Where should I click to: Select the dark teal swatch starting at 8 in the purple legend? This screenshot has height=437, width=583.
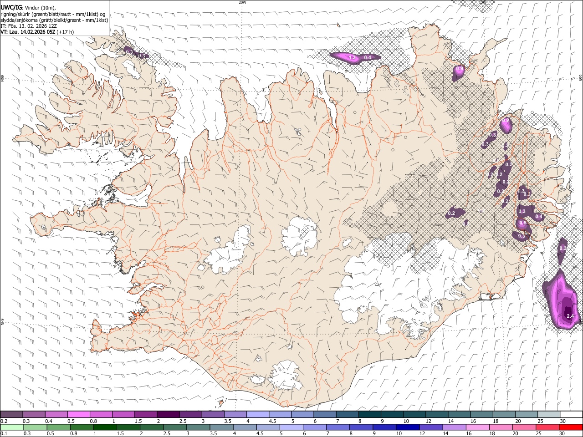(370, 414)
